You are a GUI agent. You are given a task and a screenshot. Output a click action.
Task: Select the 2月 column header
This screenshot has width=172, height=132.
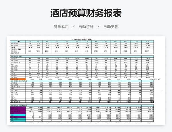pyautogui.click(x=38, y=42)
